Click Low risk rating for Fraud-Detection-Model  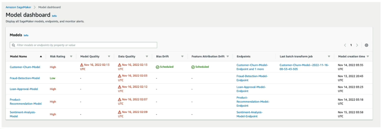tap(52, 78)
